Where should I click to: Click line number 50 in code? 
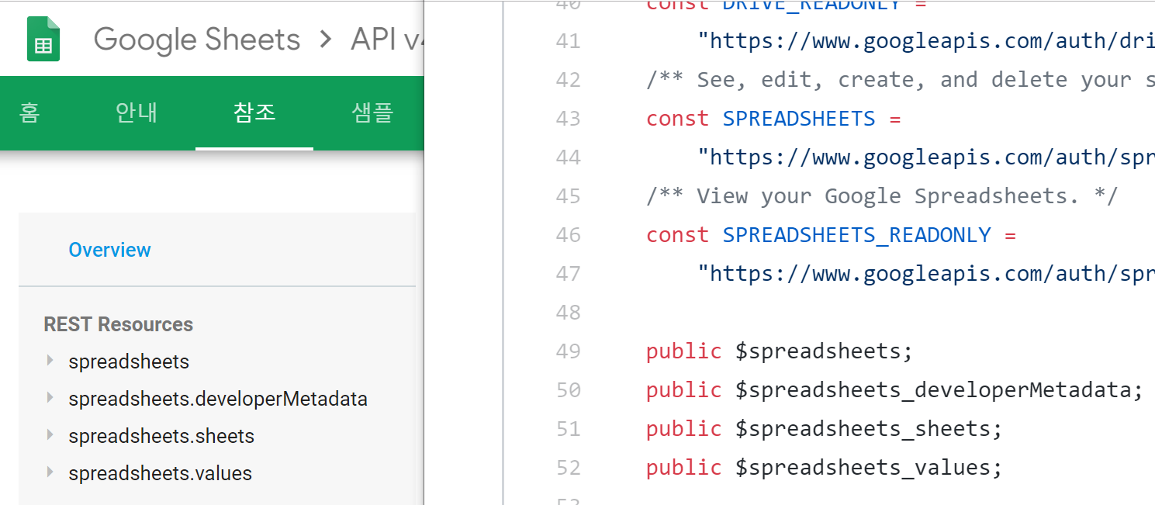[569, 390]
